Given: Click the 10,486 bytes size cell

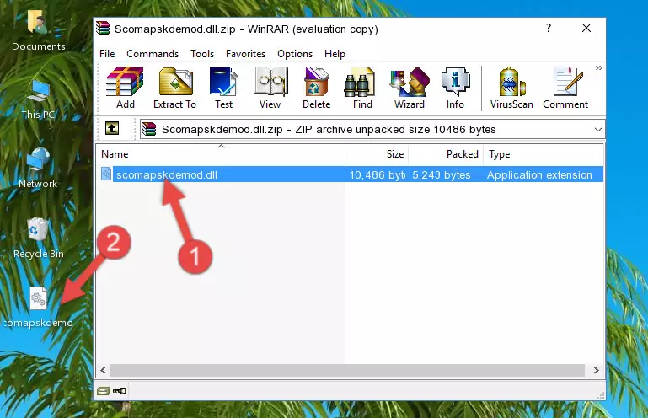Looking at the screenshot, I should point(377,175).
